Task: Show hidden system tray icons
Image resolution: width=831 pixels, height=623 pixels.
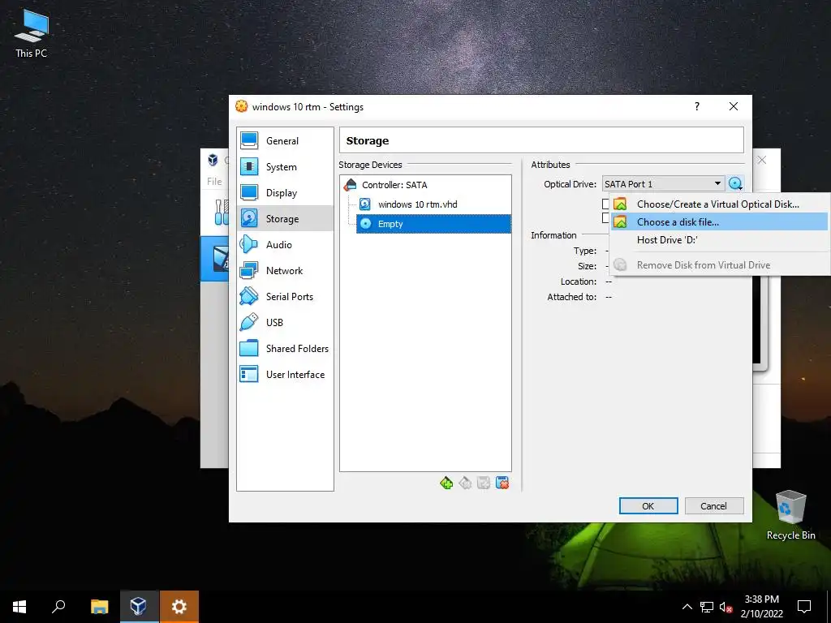Action: (x=687, y=607)
